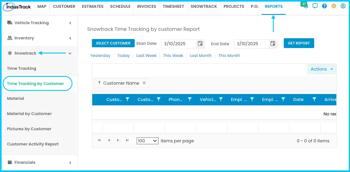Filter the second Empl. column

pyautogui.click(x=283, y=99)
